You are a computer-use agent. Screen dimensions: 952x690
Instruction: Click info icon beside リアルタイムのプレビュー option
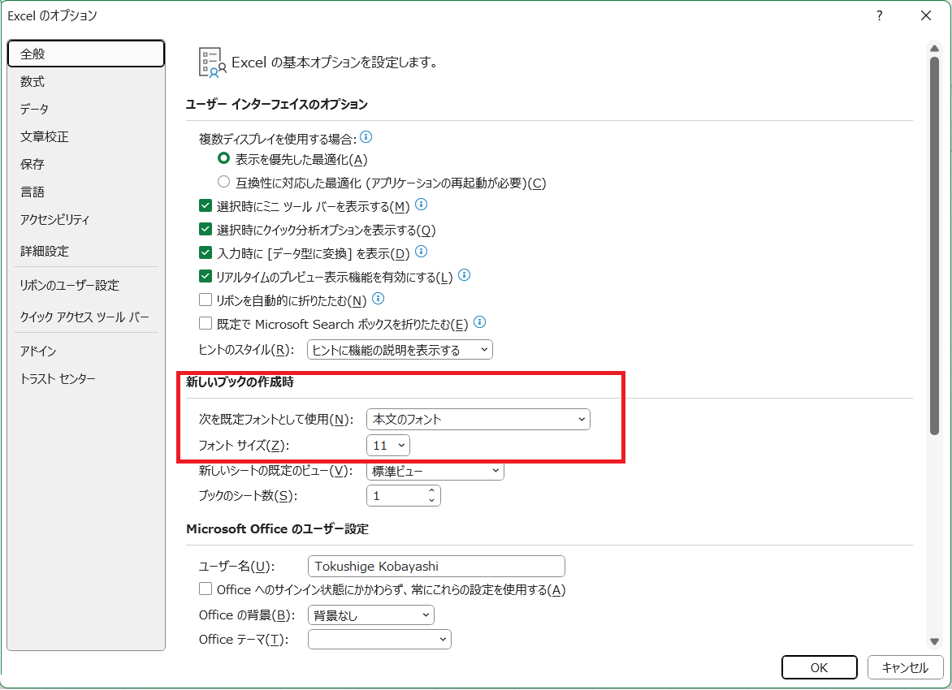click(464, 276)
